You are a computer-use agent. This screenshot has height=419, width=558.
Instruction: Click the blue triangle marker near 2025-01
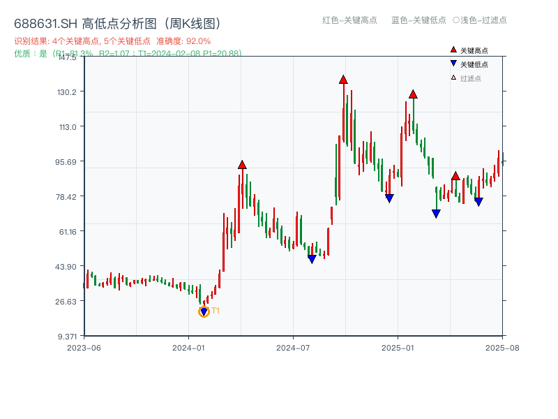tap(389, 198)
